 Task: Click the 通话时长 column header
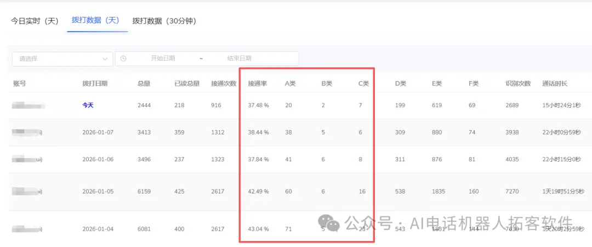pos(555,84)
